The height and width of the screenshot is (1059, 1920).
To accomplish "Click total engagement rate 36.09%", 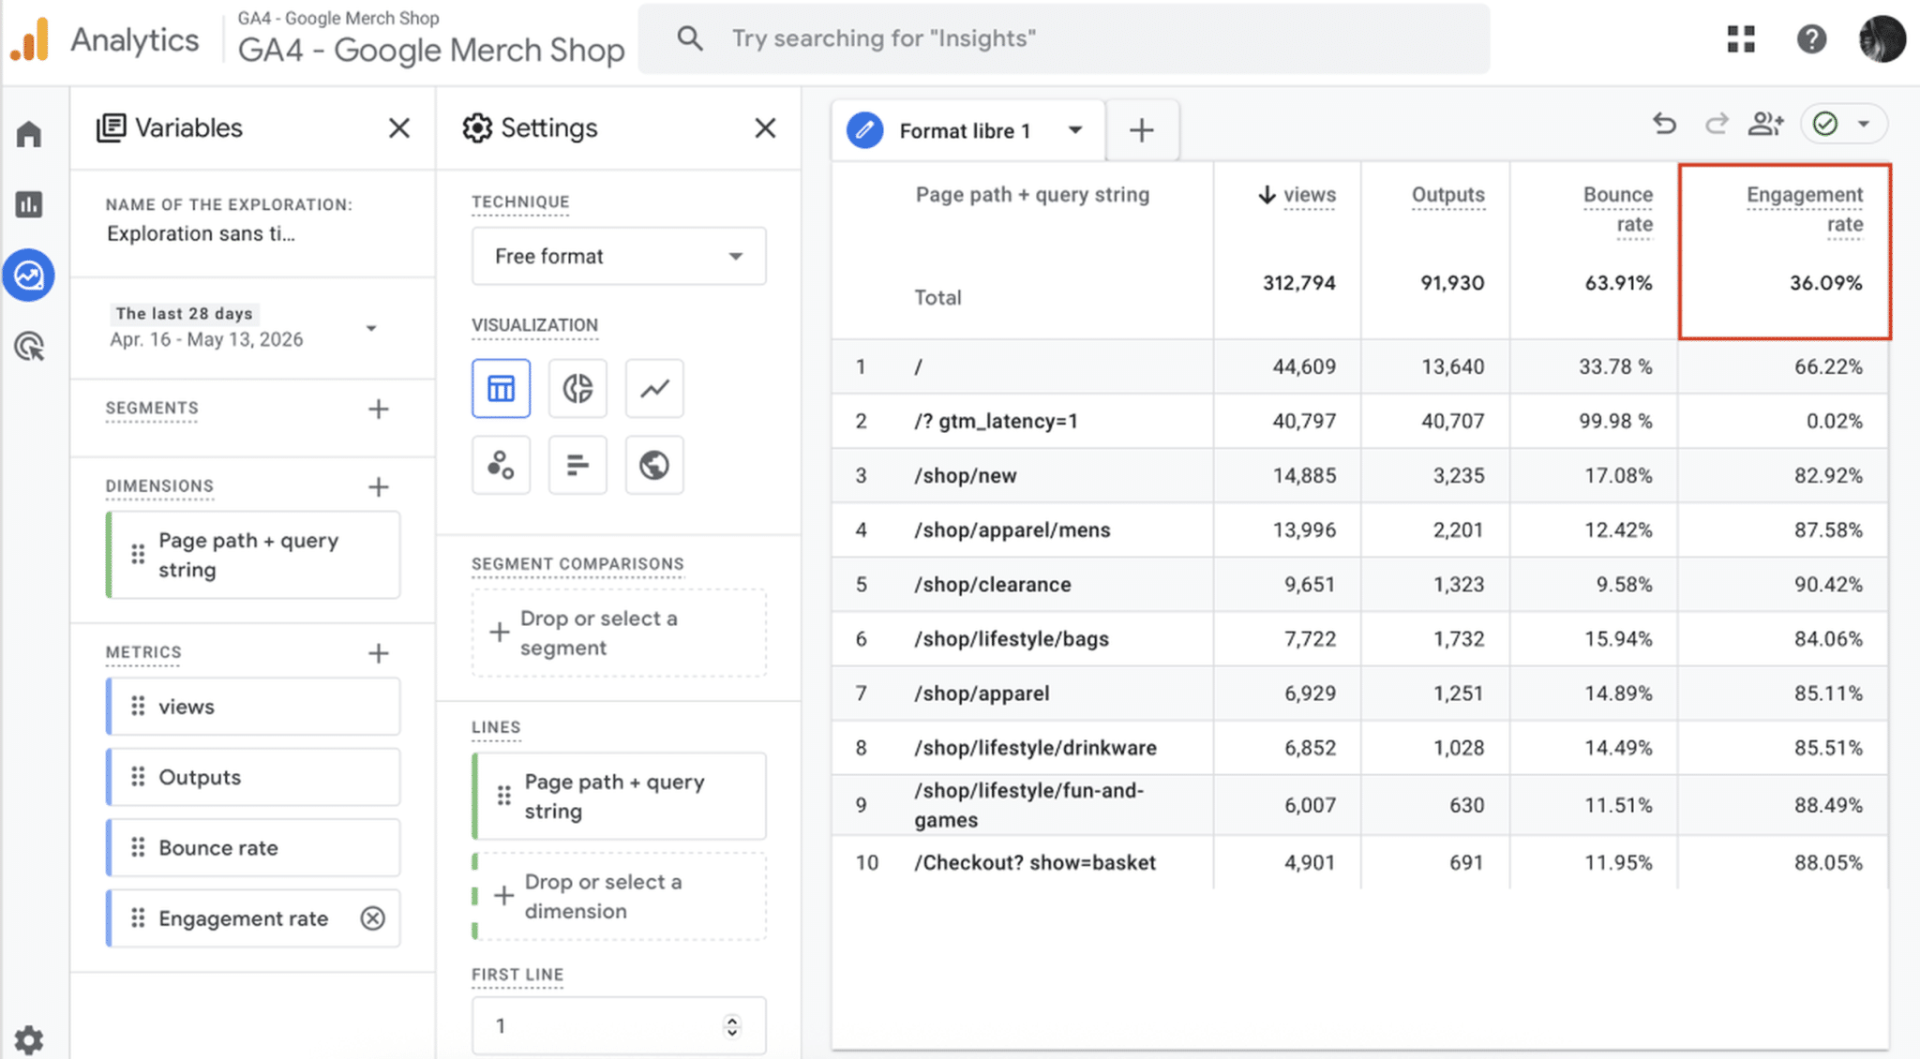I will [1825, 283].
